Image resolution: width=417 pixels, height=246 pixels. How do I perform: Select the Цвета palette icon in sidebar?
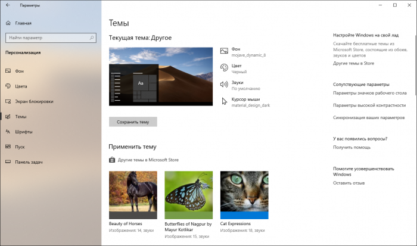8,86
